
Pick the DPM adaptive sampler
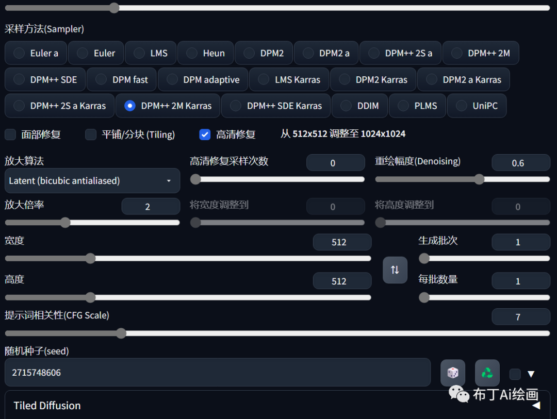click(x=203, y=79)
